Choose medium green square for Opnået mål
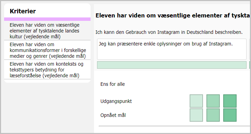Image resolution: width=251 pixels, height=134 pixels. [213, 115]
